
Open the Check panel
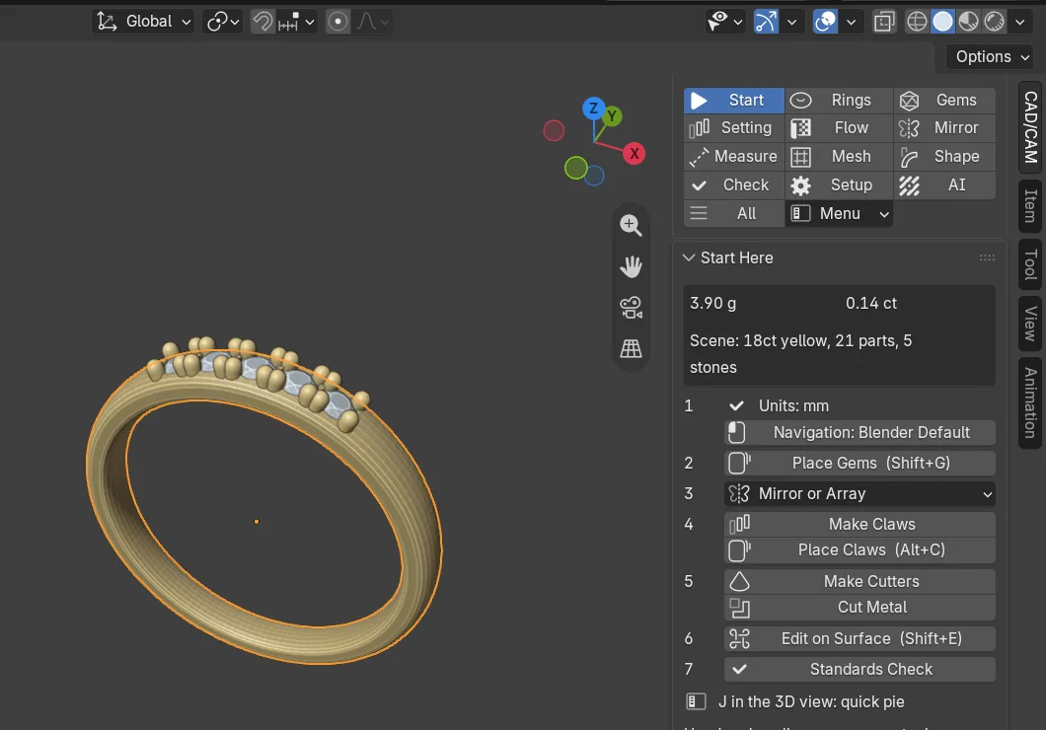[x=734, y=185]
